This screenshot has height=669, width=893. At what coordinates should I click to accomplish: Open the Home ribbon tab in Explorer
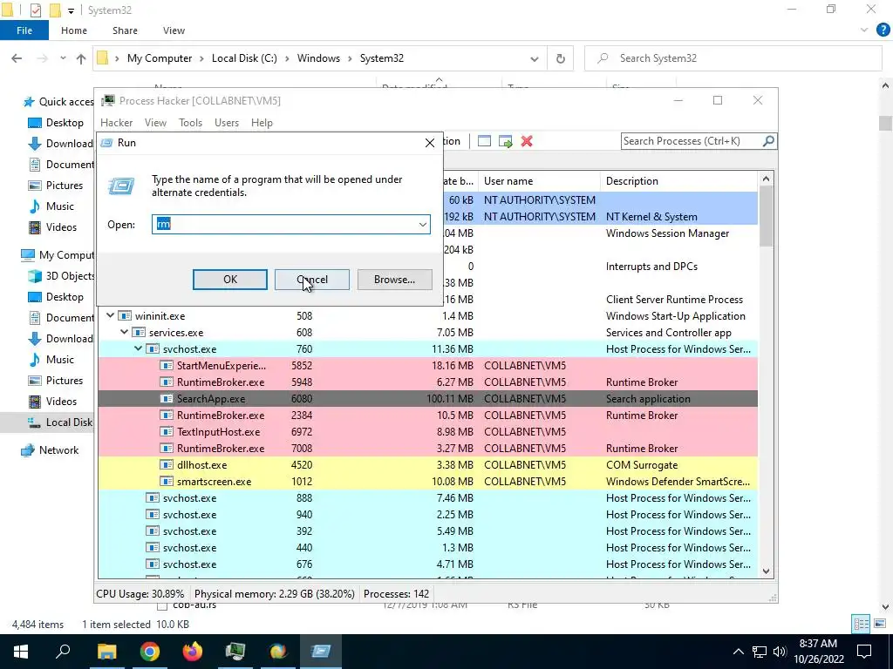74,30
